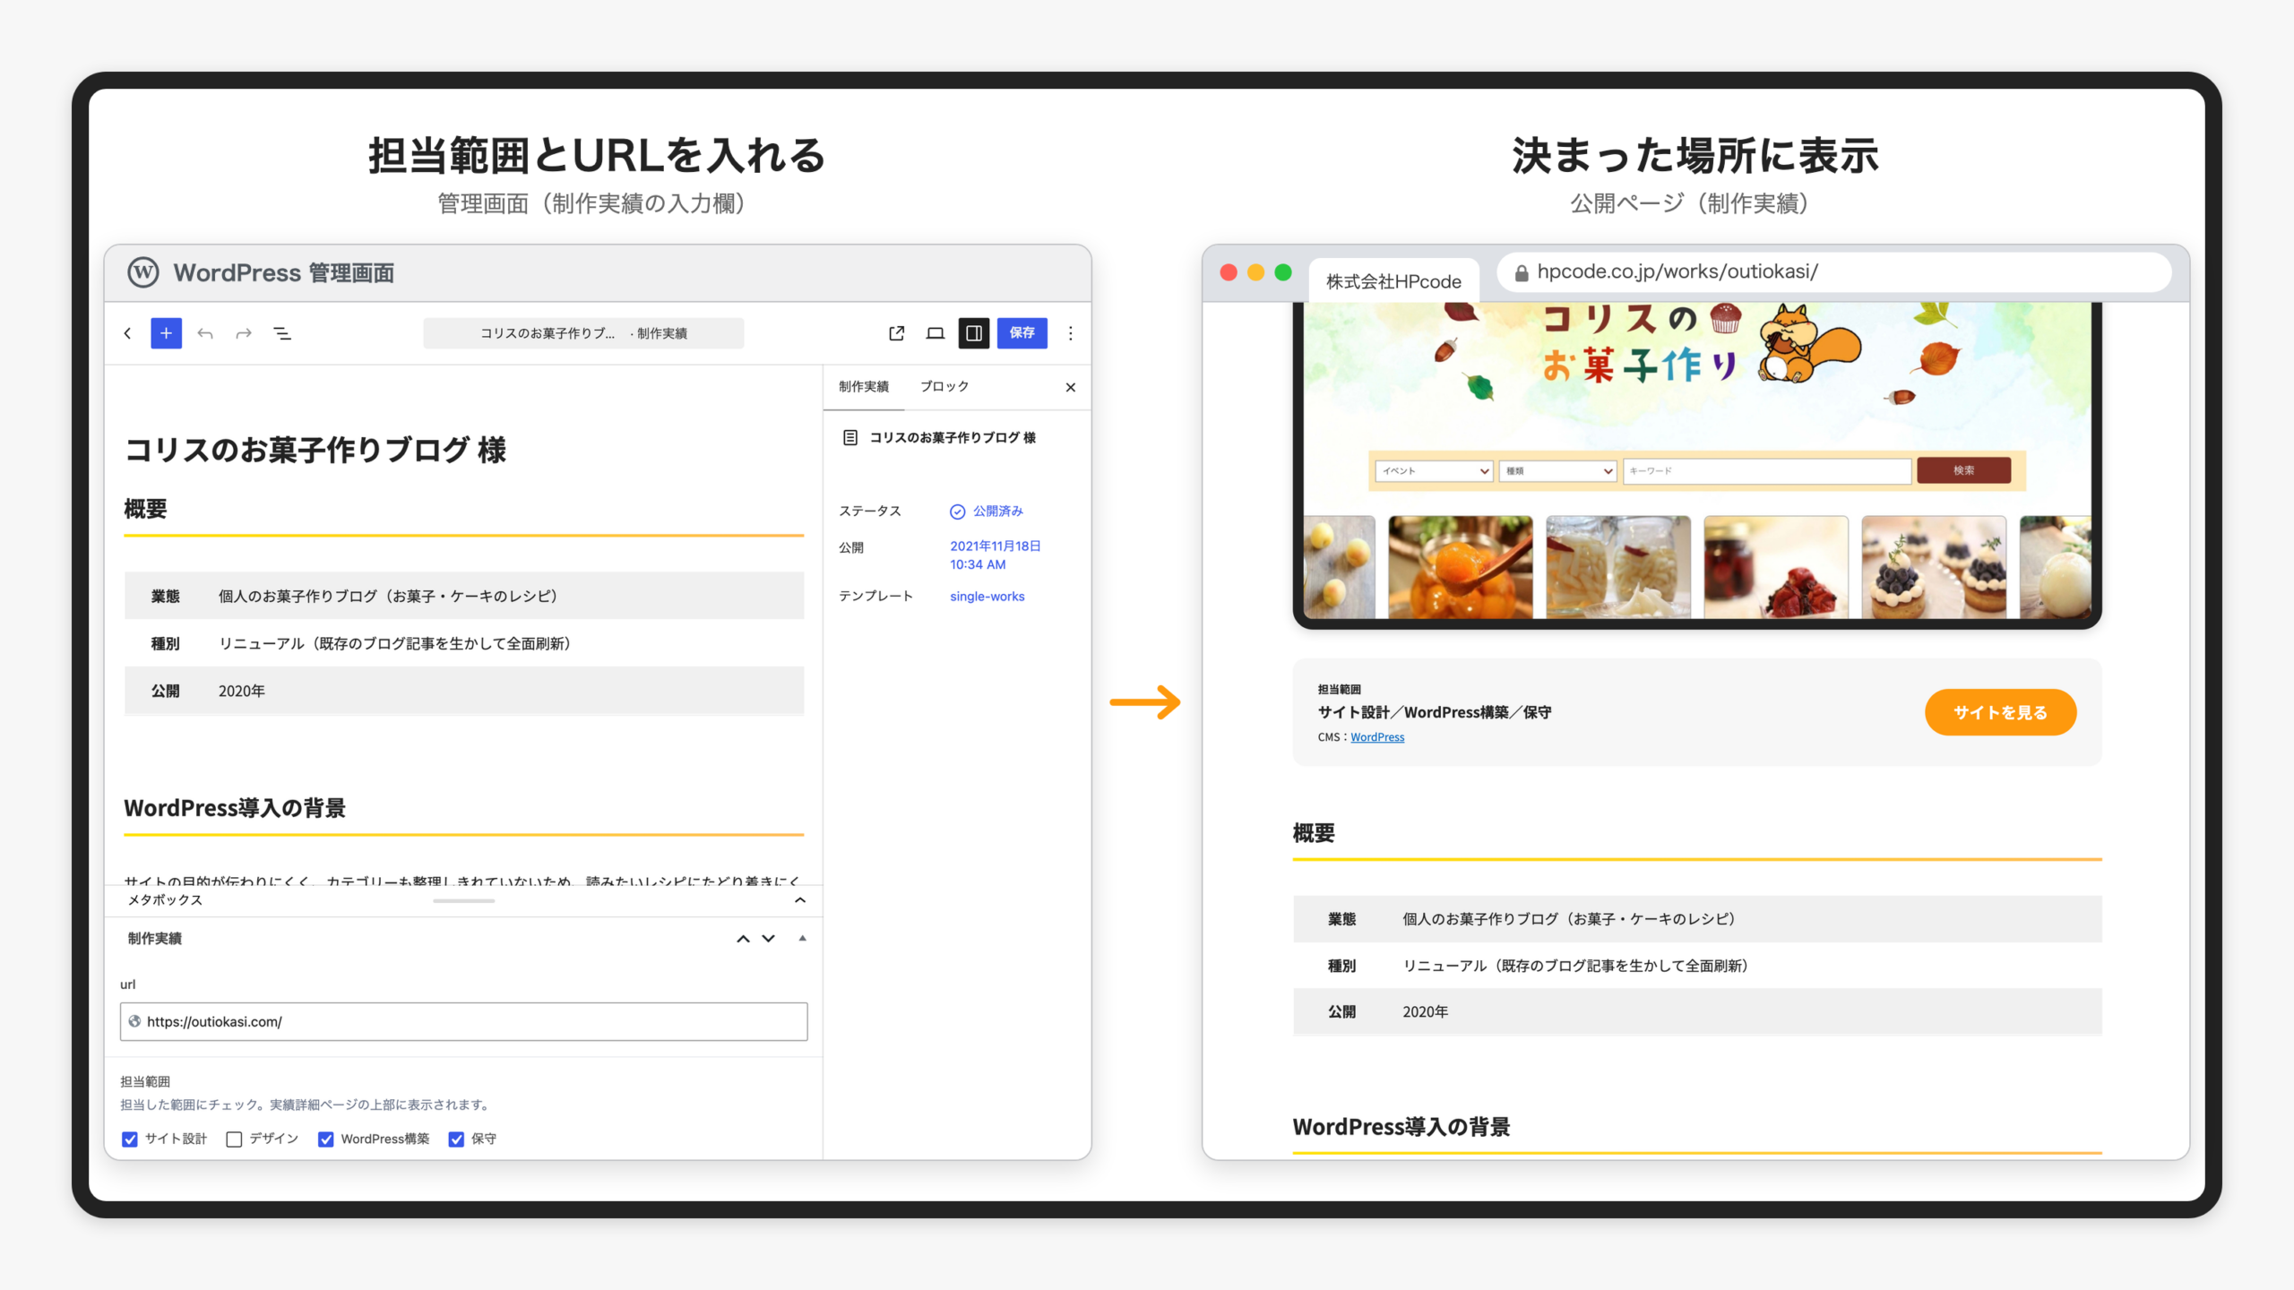Click the back chevron in editor toolbar
Viewport: 2294px width, 1290px height.
tap(127, 333)
